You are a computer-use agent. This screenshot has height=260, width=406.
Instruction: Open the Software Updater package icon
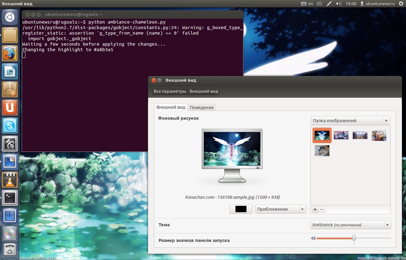point(10,89)
